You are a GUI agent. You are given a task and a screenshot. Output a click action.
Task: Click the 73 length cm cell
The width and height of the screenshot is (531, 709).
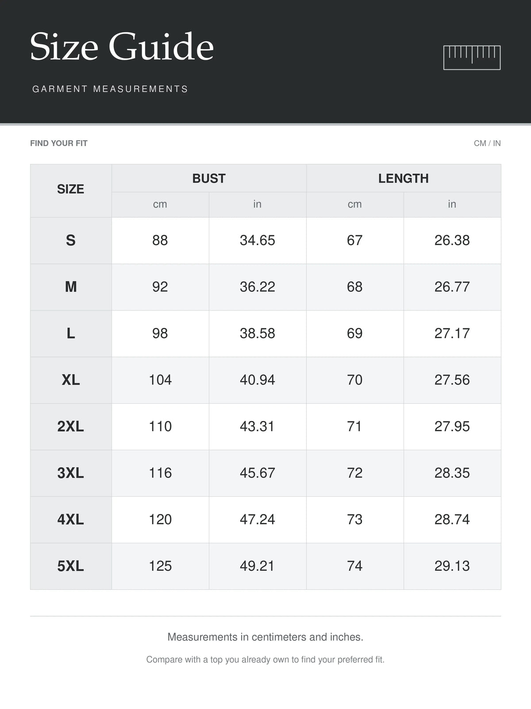pyautogui.click(x=355, y=520)
